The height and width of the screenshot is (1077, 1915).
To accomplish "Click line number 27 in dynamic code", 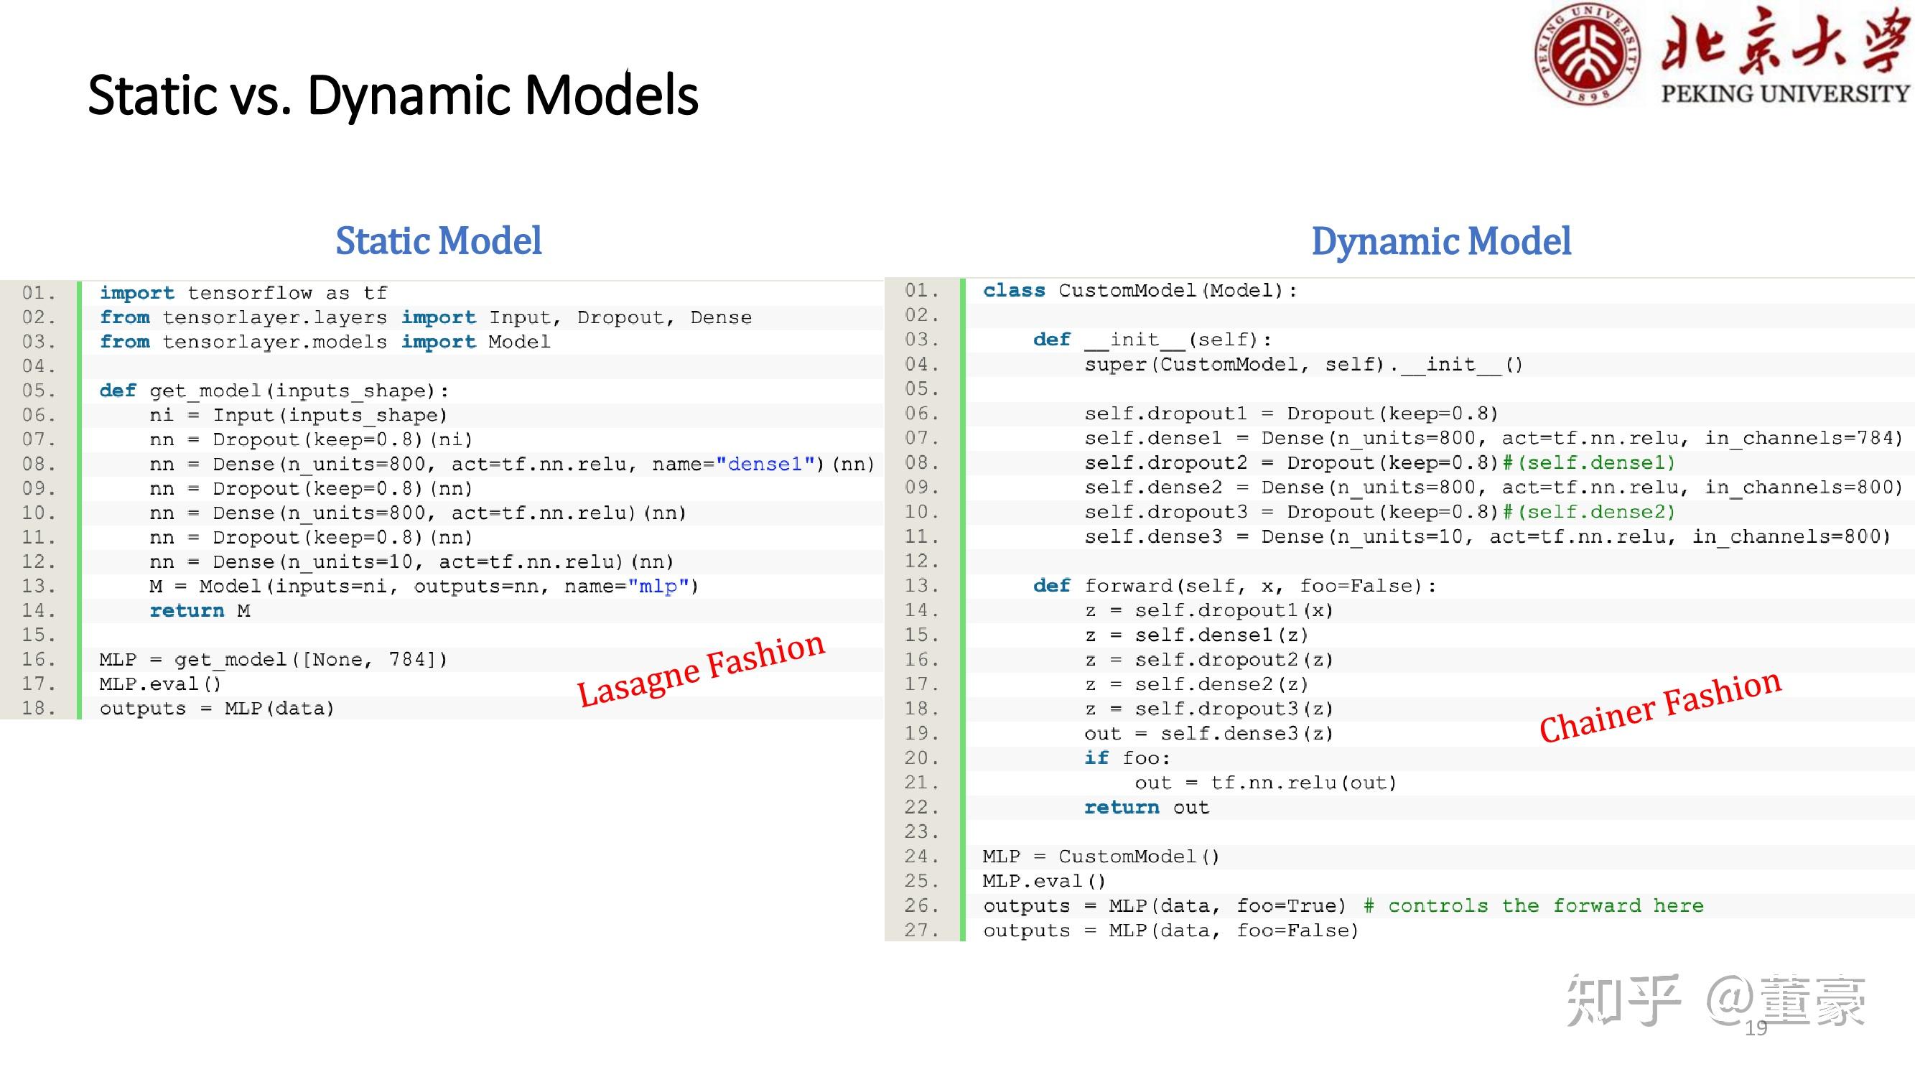I will [x=921, y=931].
